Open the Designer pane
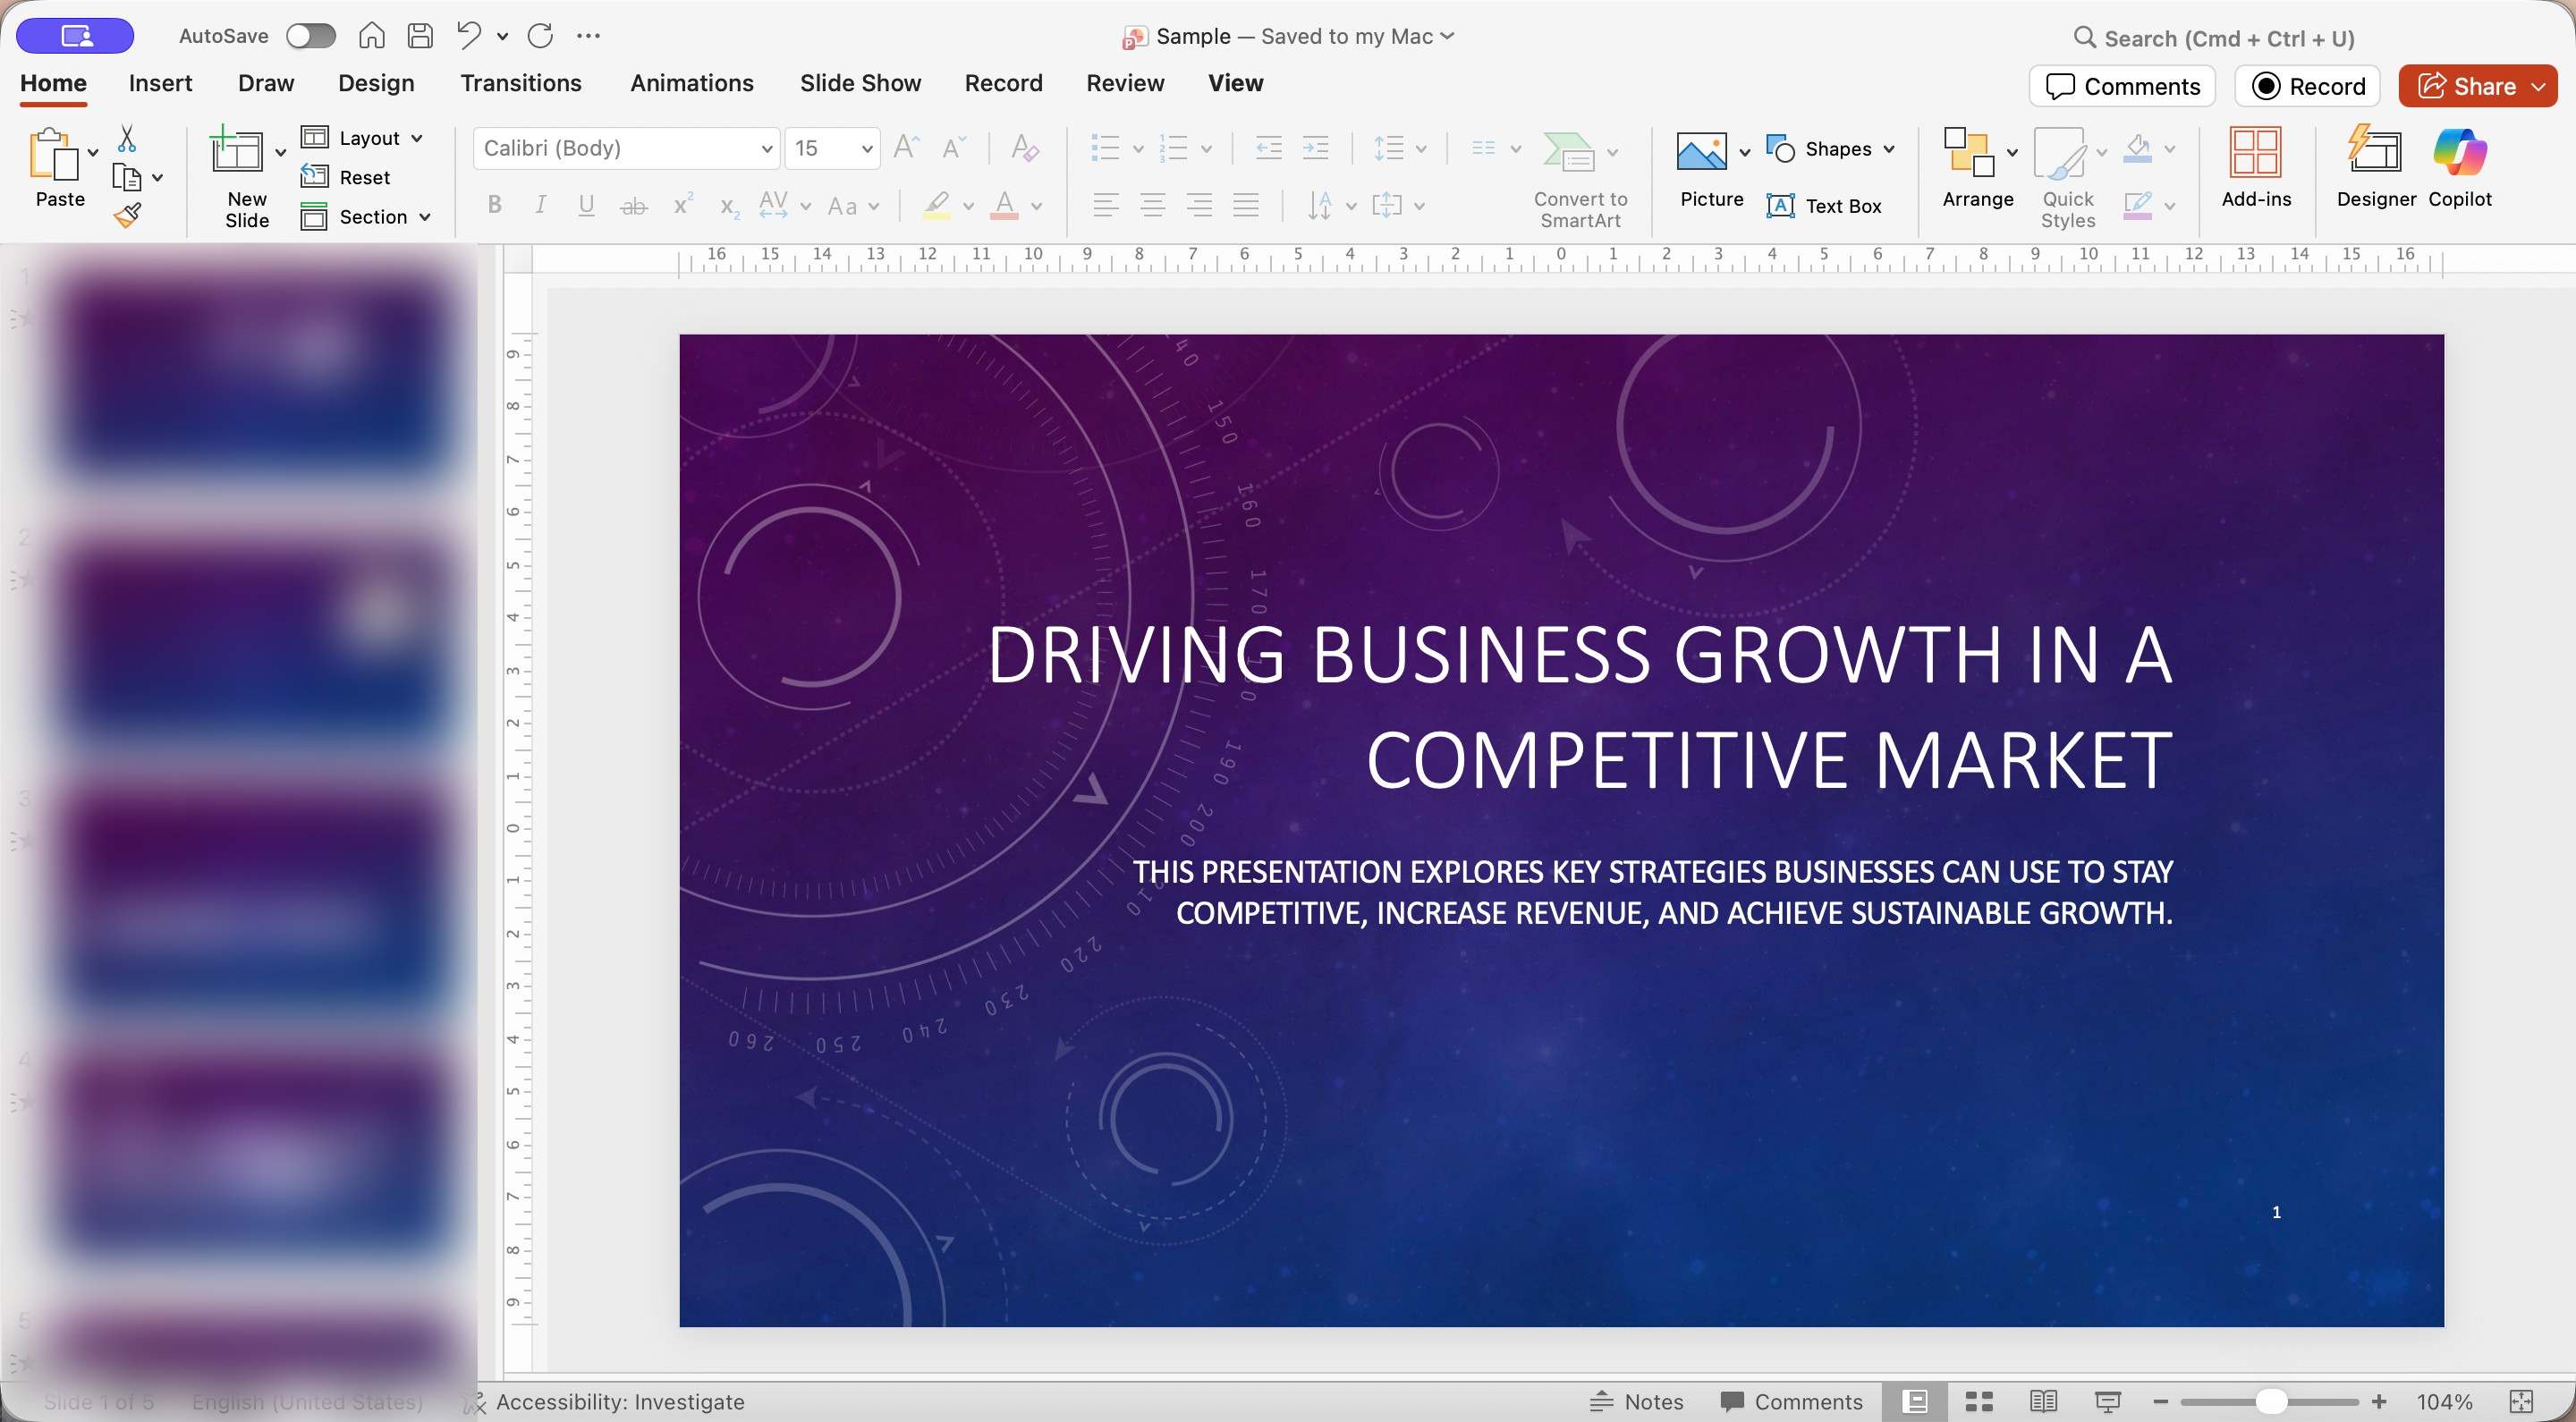The height and width of the screenshot is (1422, 2576). [2375, 166]
